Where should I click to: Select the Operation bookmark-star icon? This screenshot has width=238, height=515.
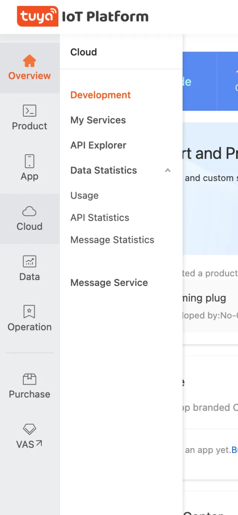point(29,312)
